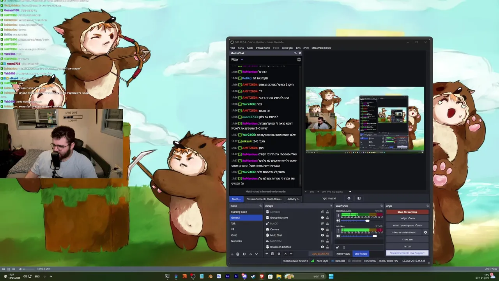Select the Multi- chat tab

click(x=236, y=199)
